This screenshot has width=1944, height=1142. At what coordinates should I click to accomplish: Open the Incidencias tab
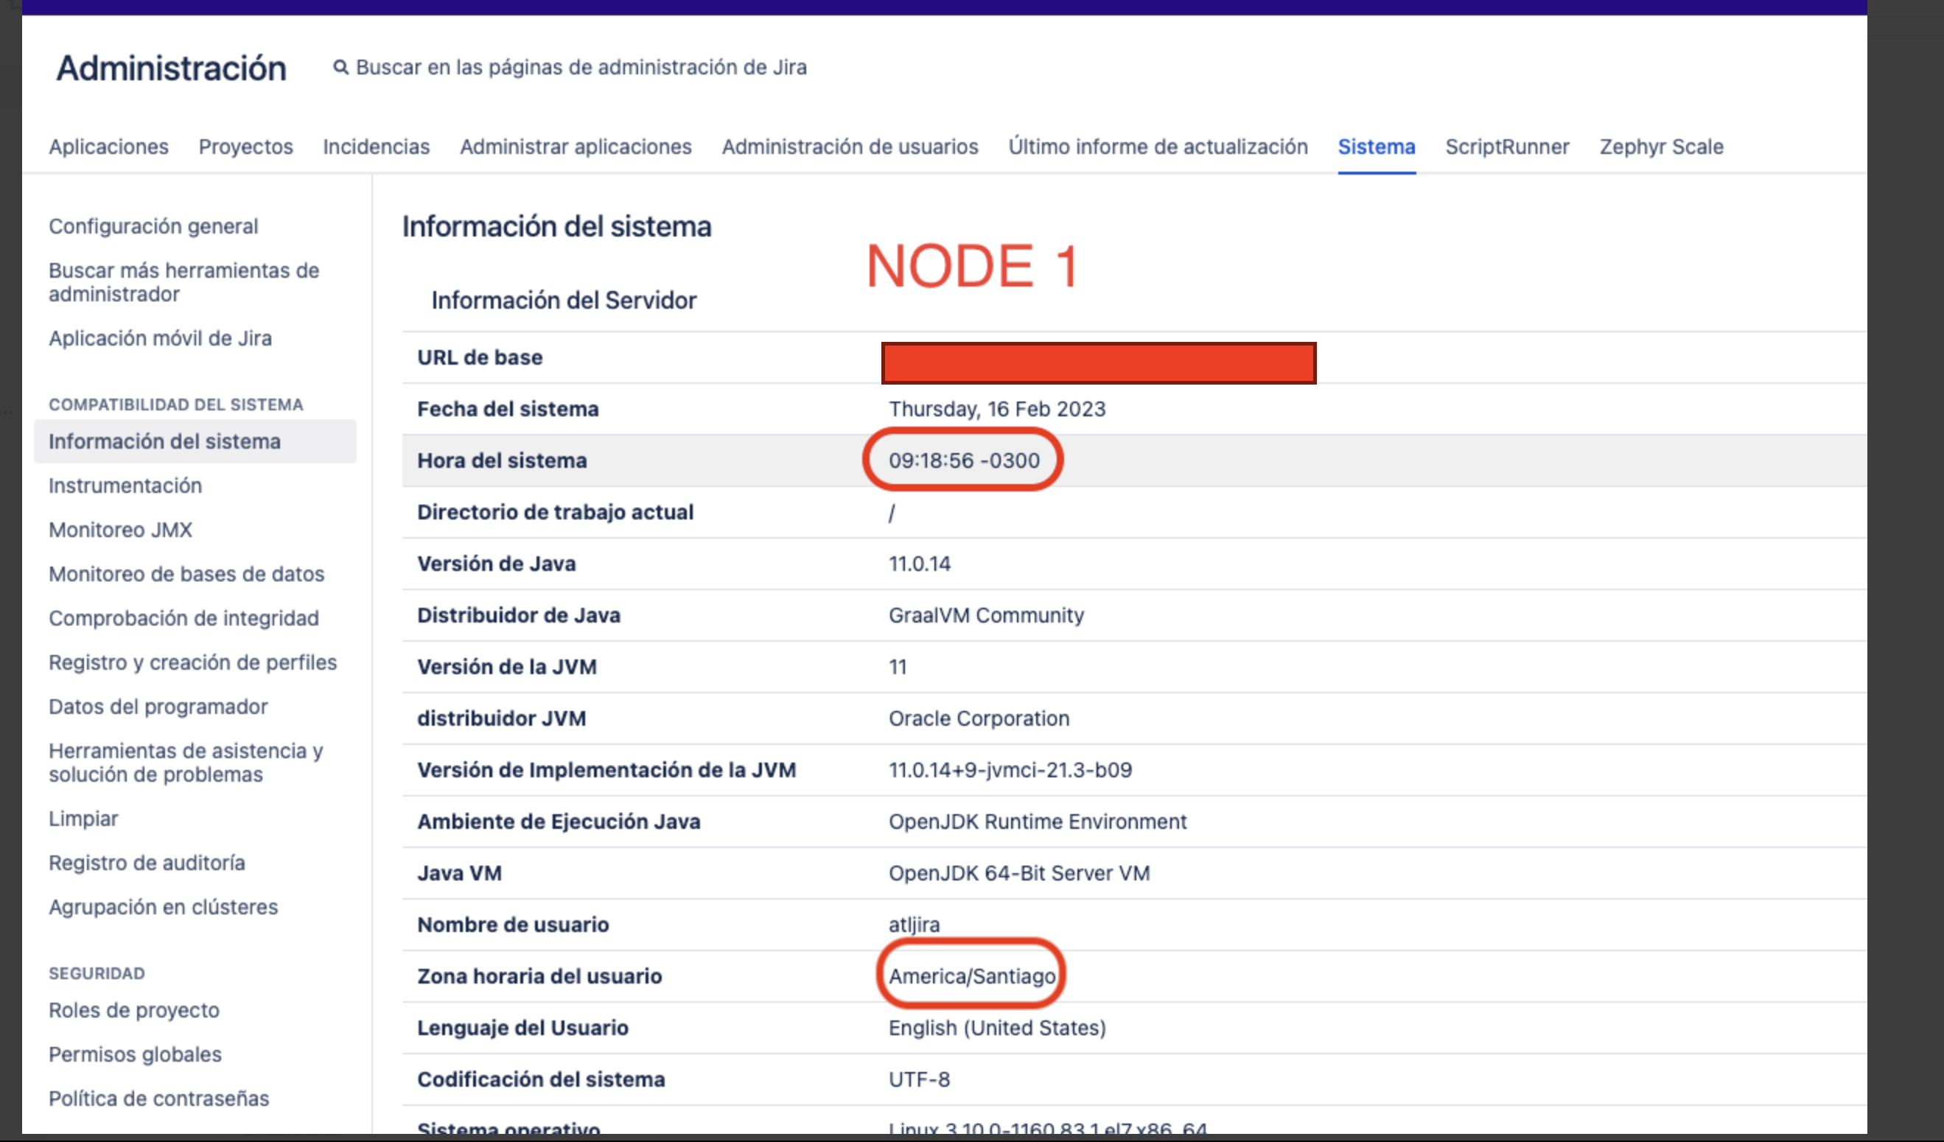pos(376,147)
